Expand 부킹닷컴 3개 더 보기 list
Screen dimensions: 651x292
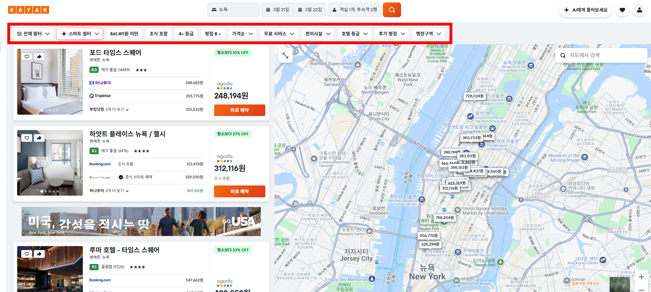coord(109,109)
